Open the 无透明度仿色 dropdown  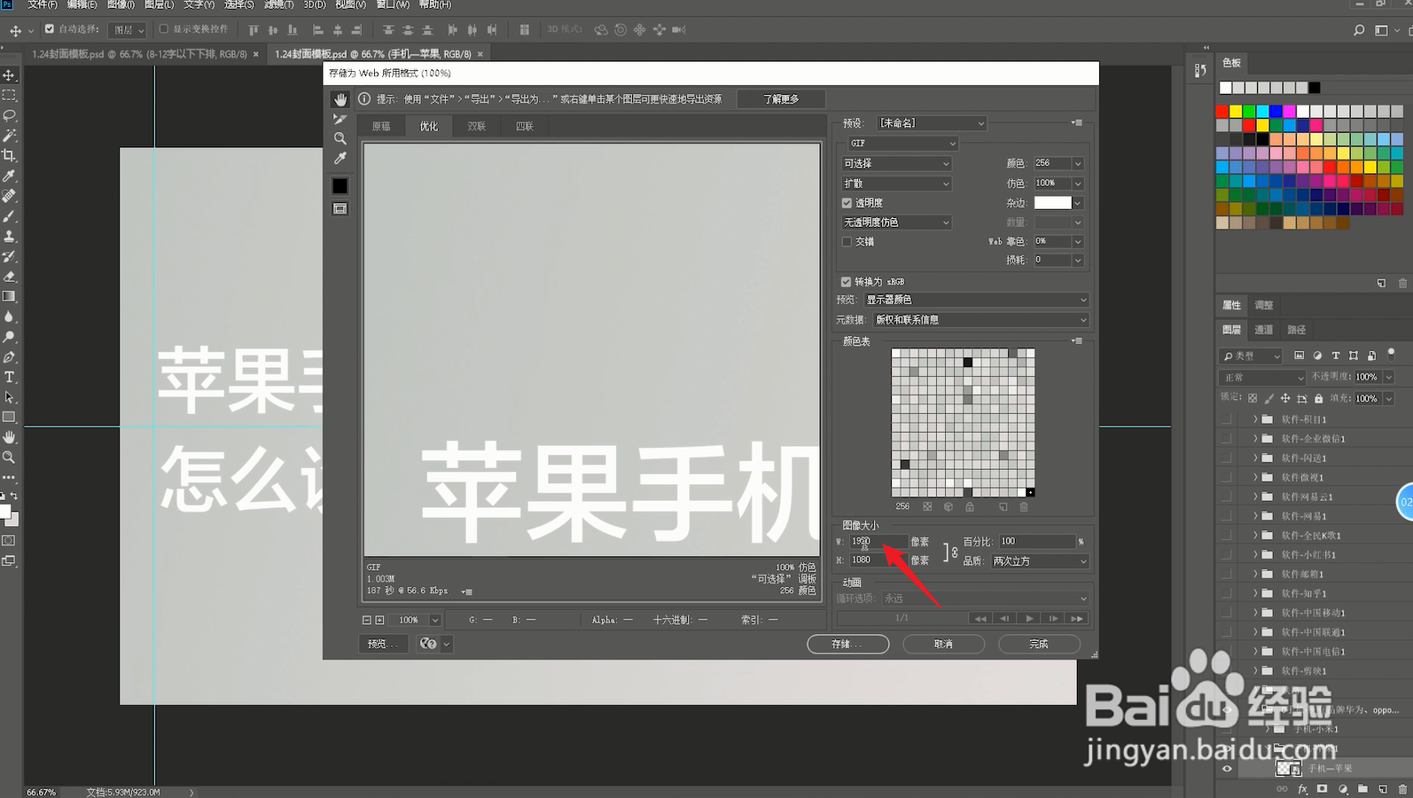pos(896,223)
